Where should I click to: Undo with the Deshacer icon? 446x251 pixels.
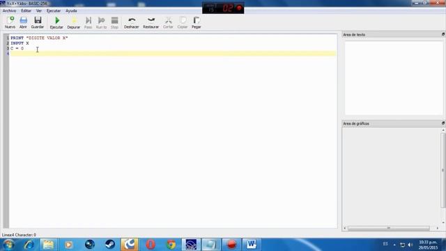[x=132, y=22]
